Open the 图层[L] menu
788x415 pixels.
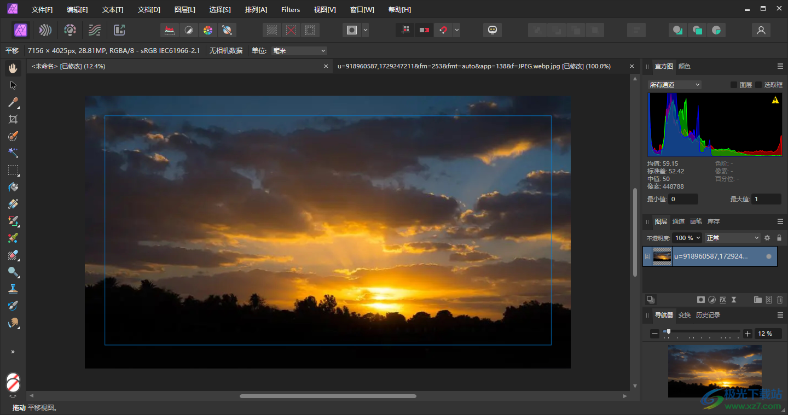click(x=184, y=10)
